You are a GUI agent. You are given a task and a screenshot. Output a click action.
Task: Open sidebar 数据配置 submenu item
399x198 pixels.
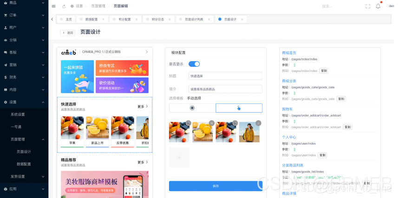(x=24, y=164)
